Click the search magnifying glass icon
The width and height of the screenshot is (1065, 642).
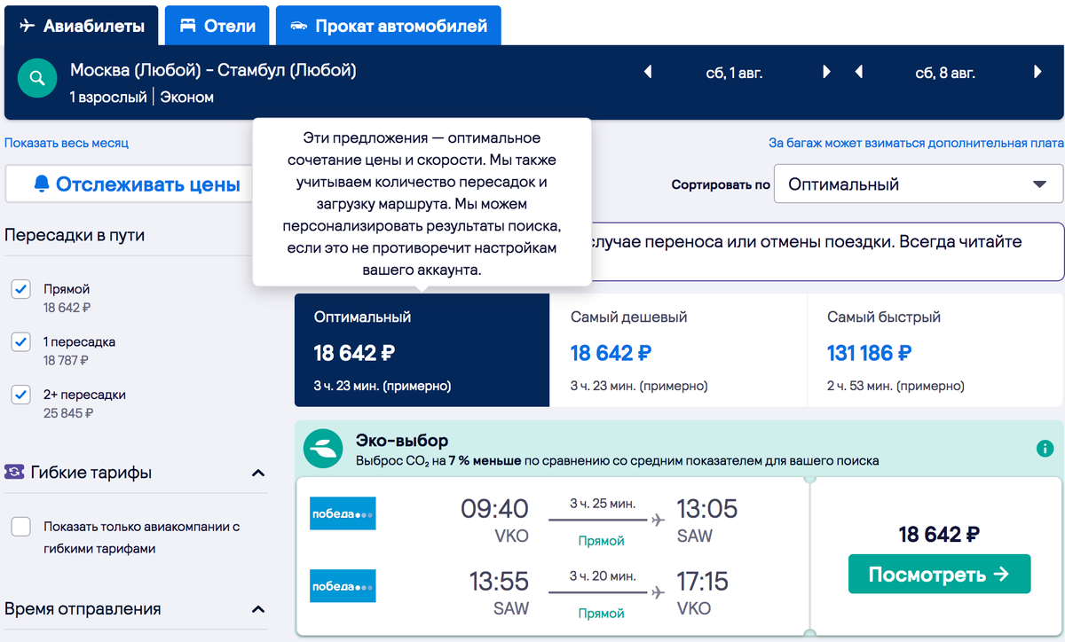[36, 78]
